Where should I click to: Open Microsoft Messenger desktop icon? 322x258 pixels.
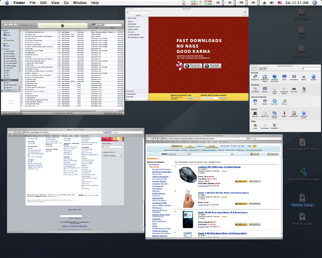click(303, 172)
